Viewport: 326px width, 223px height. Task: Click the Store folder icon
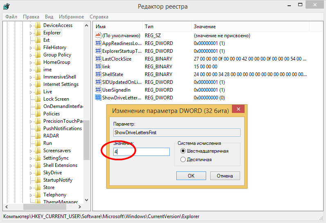38,187
